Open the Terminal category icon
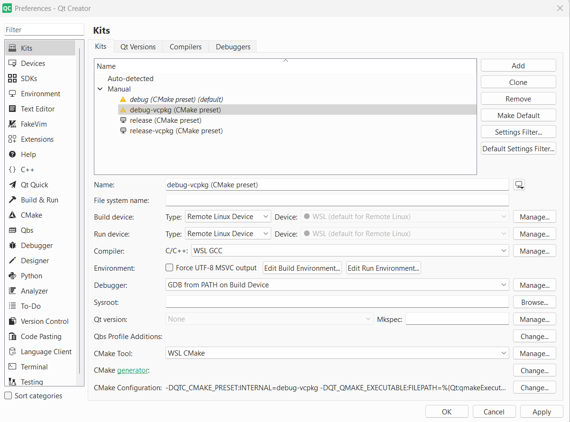The image size is (570, 422). (13, 367)
